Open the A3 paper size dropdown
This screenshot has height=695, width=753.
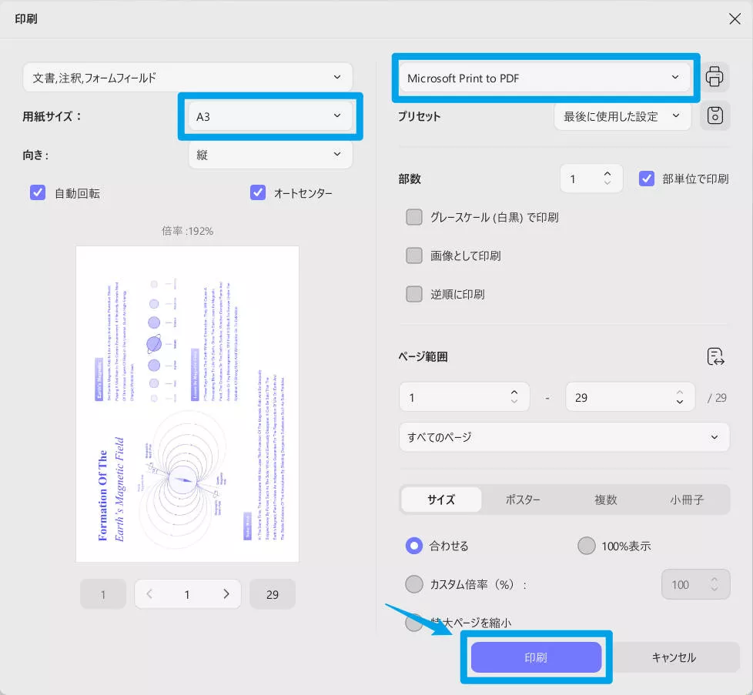pos(269,115)
